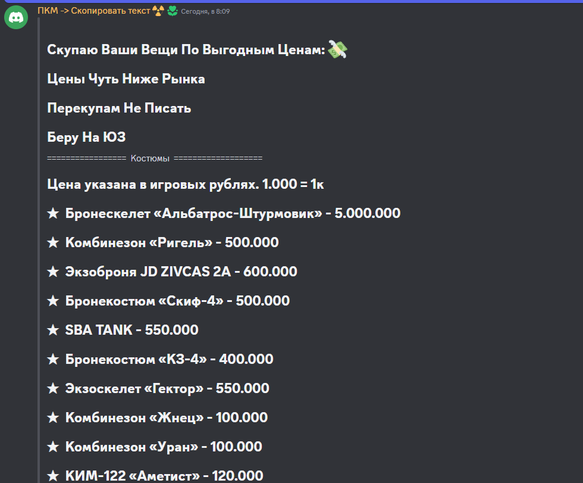583x483 pixels.
Task: Click the star before Комбинезон «Ригель»
Action: point(53,242)
